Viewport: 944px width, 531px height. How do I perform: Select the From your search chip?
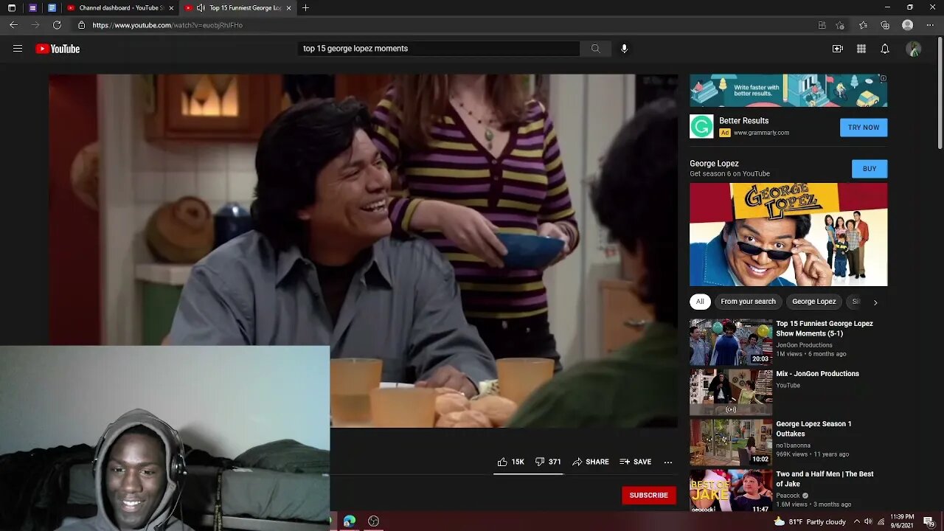pos(748,302)
